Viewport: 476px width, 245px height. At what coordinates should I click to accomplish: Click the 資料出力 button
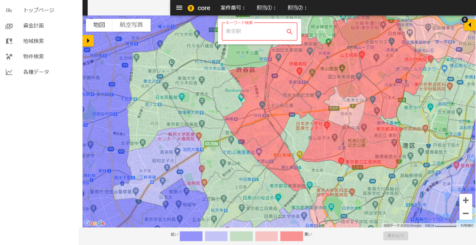(x=395, y=236)
